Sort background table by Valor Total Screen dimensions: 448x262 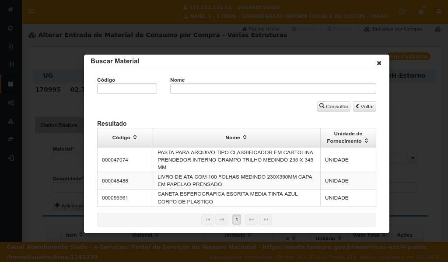coord(369,235)
